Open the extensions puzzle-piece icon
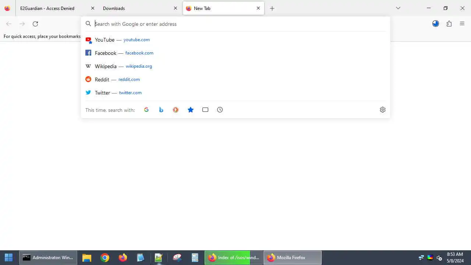471x265 pixels. click(x=449, y=24)
